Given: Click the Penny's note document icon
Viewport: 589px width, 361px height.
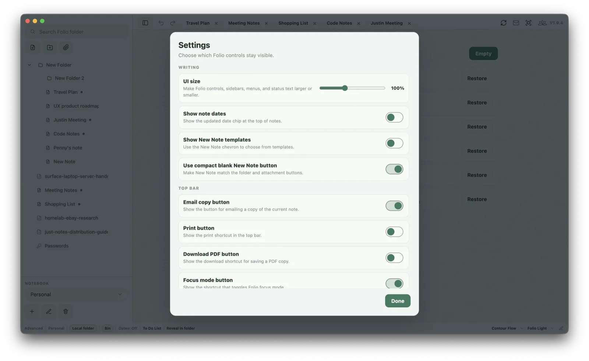Looking at the screenshot, I should click(48, 148).
